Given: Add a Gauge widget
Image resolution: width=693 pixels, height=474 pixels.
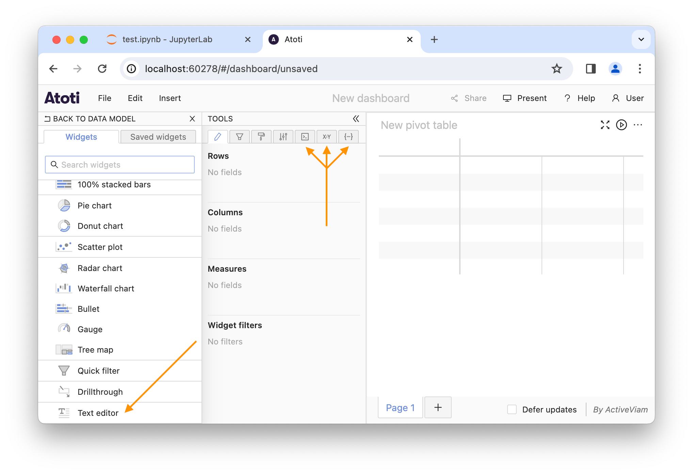Looking at the screenshot, I should click(x=120, y=329).
